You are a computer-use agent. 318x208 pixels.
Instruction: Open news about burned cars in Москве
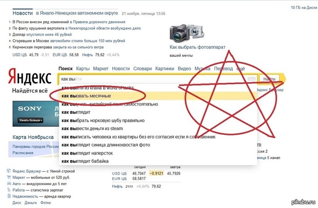[69, 41]
